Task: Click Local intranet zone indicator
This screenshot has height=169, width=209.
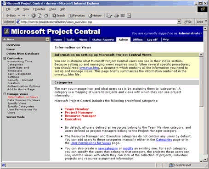Action: click(180, 165)
